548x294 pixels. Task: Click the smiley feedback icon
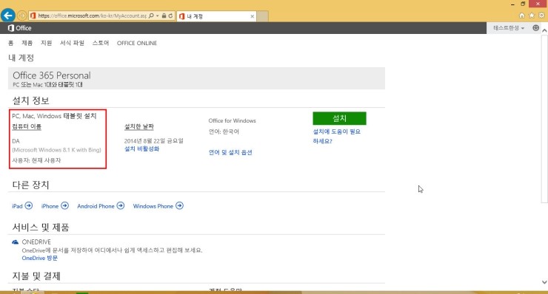pos(535,28)
